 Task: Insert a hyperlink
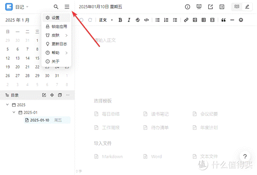186,20
